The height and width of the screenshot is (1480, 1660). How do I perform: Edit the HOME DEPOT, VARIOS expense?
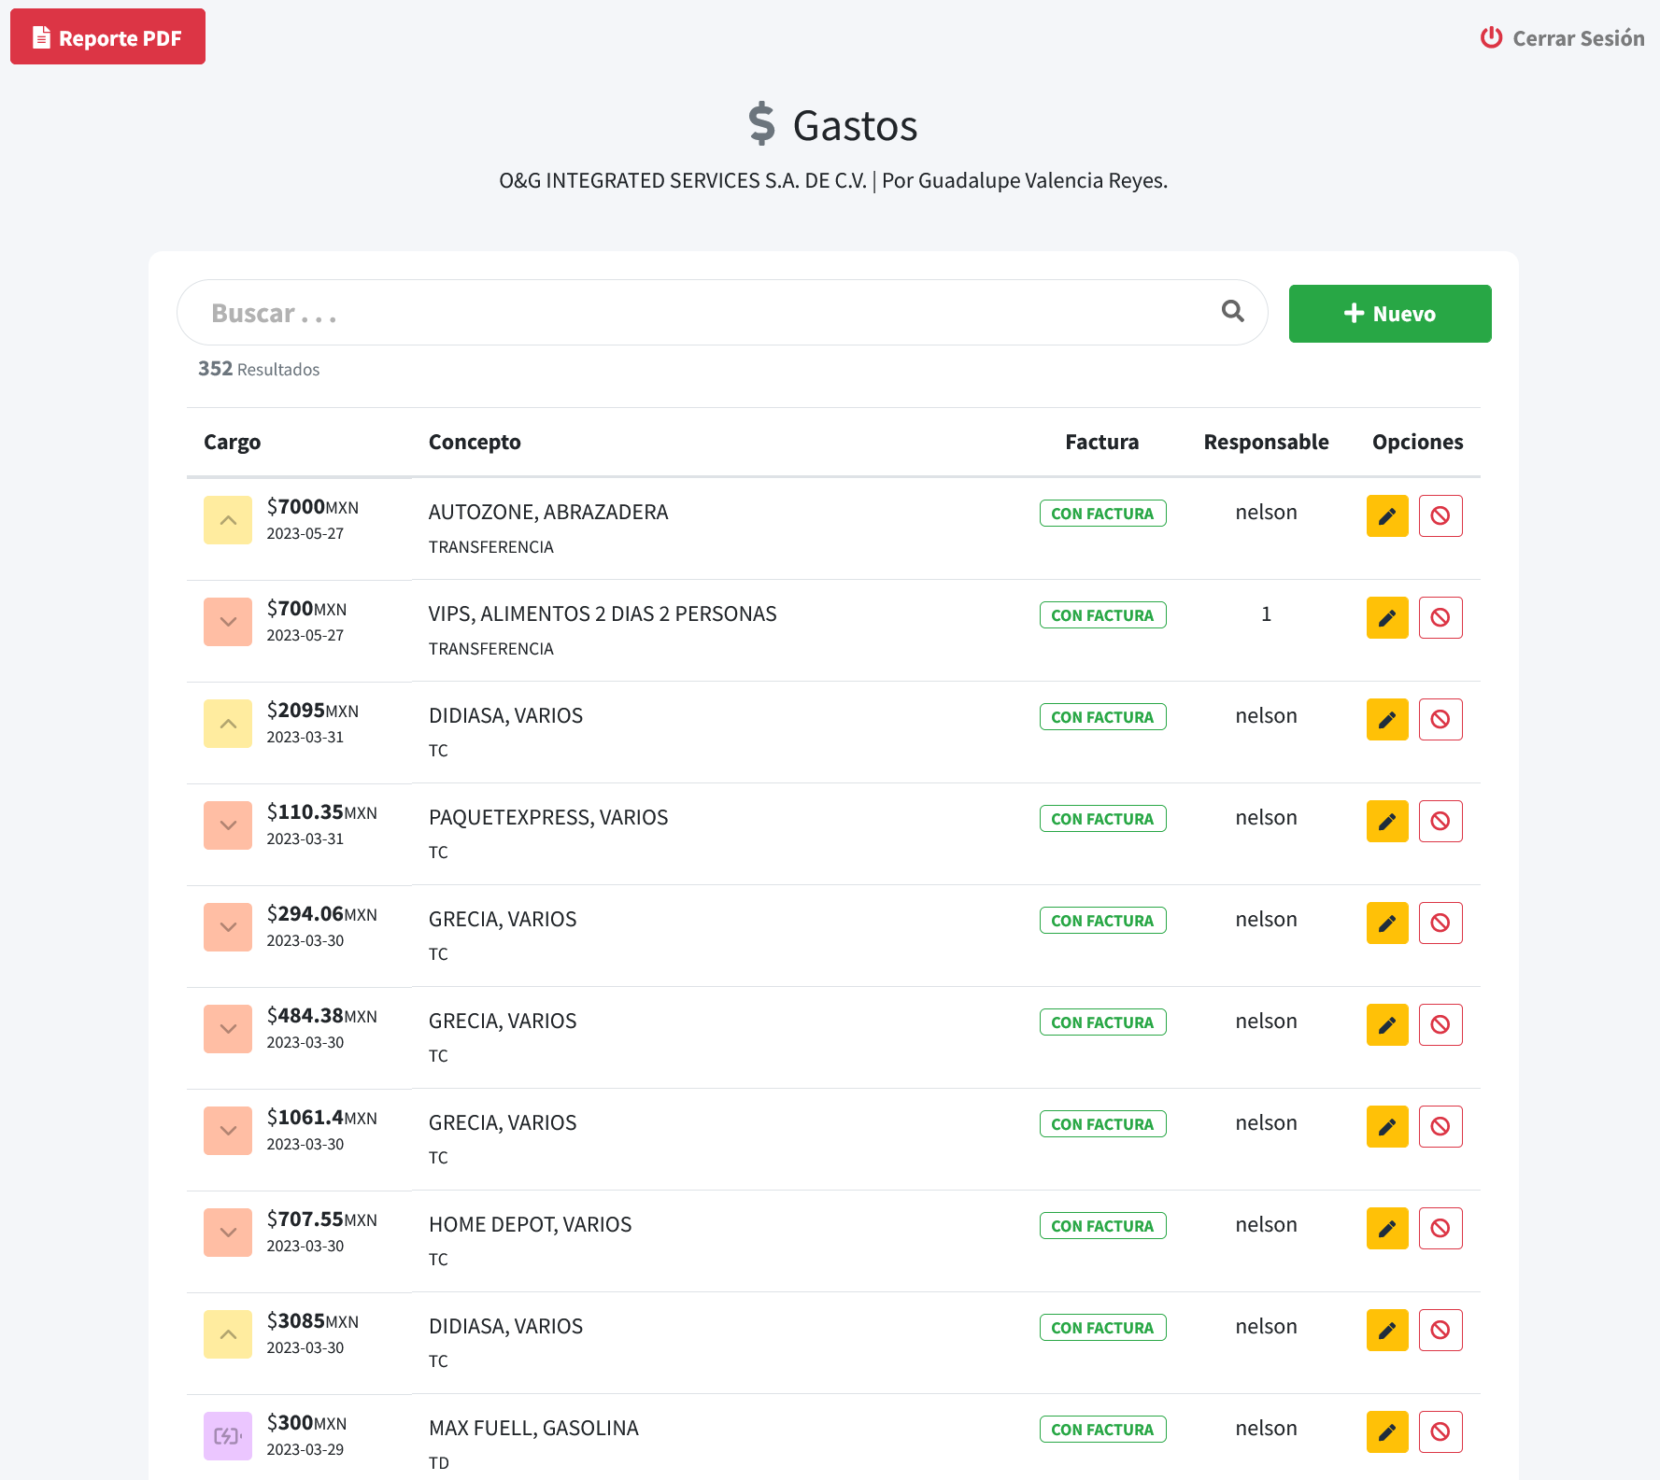point(1386,1228)
